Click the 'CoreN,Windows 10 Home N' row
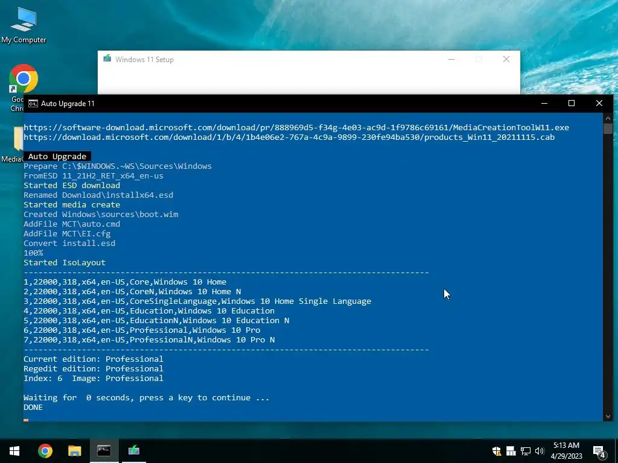The height and width of the screenshot is (463, 618). (132, 291)
